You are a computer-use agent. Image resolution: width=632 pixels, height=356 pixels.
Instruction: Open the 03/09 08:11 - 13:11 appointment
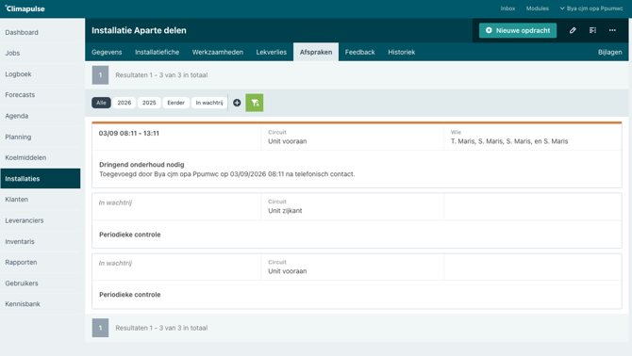click(x=129, y=133)
